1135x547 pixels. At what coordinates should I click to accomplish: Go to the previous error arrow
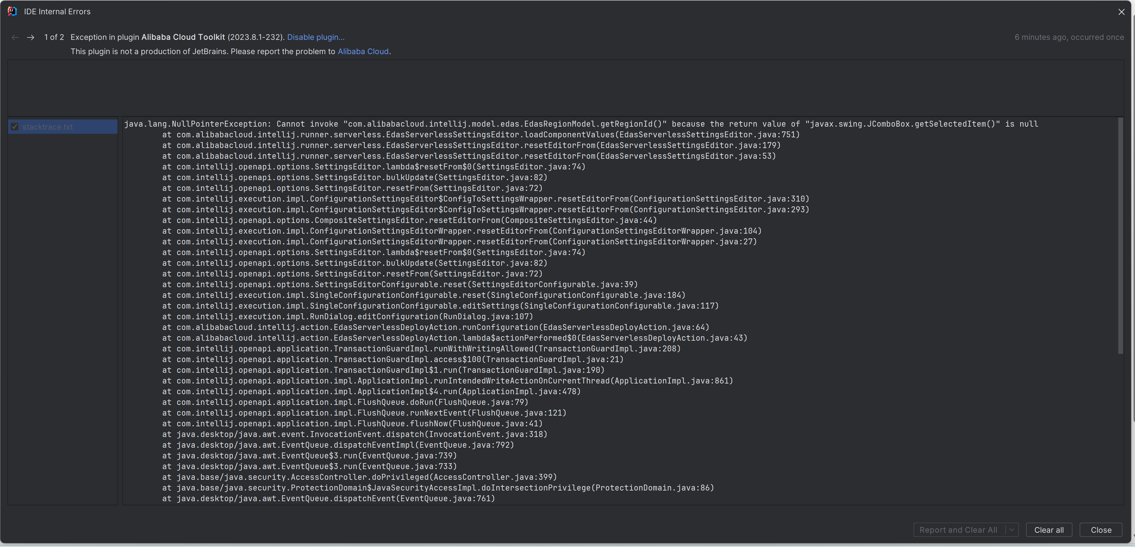pyautogui.click(x=15, y=37)
